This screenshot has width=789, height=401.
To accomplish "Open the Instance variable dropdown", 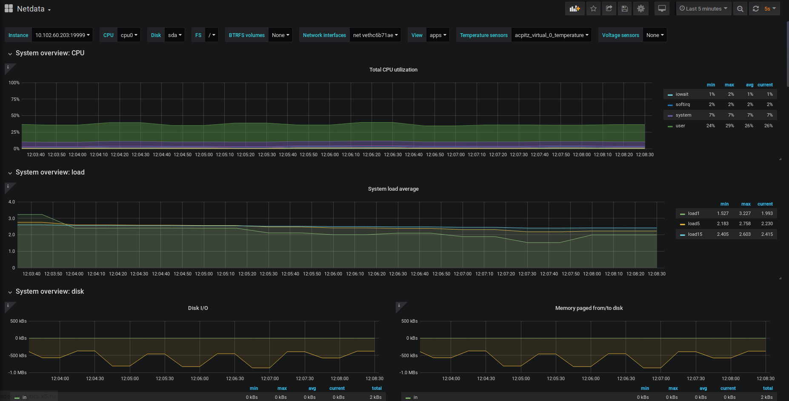I will click(x=63, y=35).
